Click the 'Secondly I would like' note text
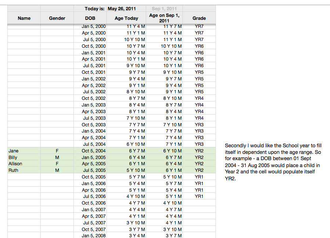The height and width of the screenshot is (238, 330). click(x=273, y=162)
